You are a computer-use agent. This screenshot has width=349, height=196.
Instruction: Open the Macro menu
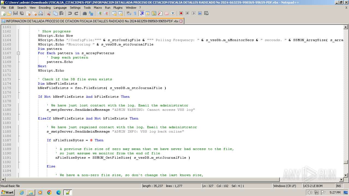(98, 8)
